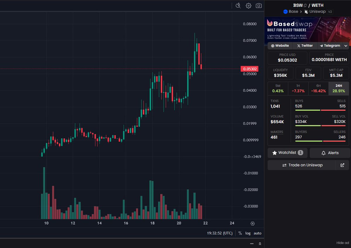This screenshot has height=248, width=351.
Task: Click the 18 date label on time axis
Action: (x=152, y=223)
